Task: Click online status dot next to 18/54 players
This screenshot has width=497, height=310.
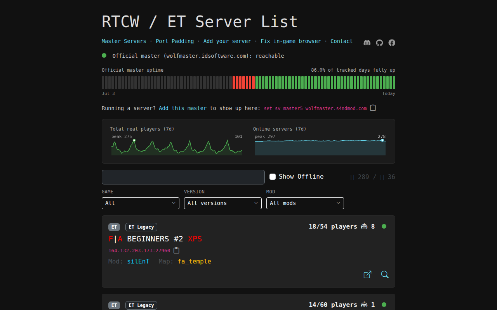Action: (x=384, y=226)
